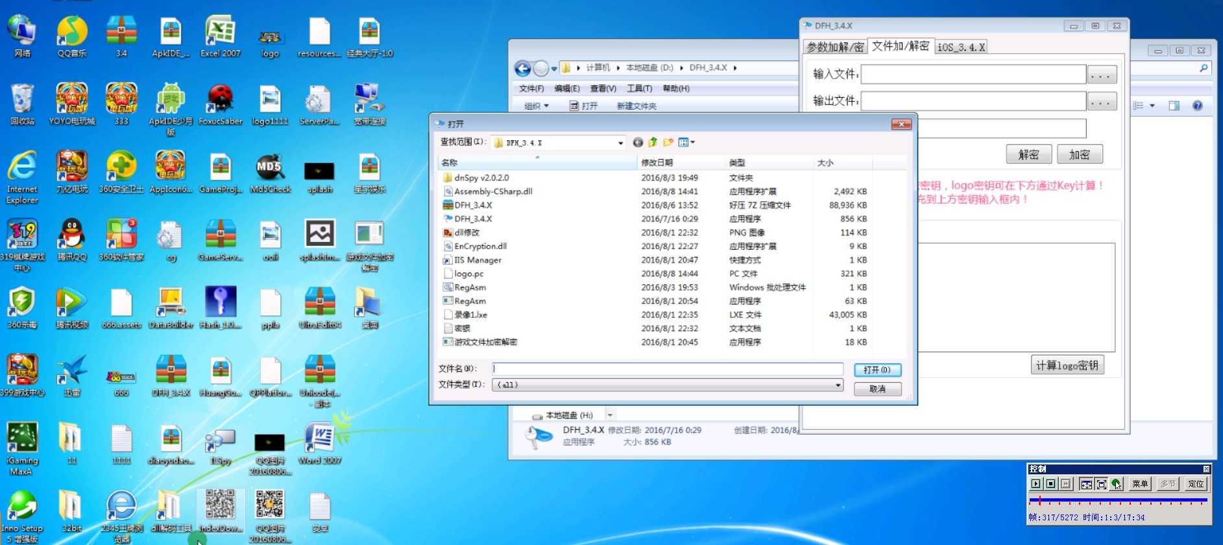
Task: Expand the 查找范围 DFH_3.4.X combo box
Action: click(x=559, y=143)
